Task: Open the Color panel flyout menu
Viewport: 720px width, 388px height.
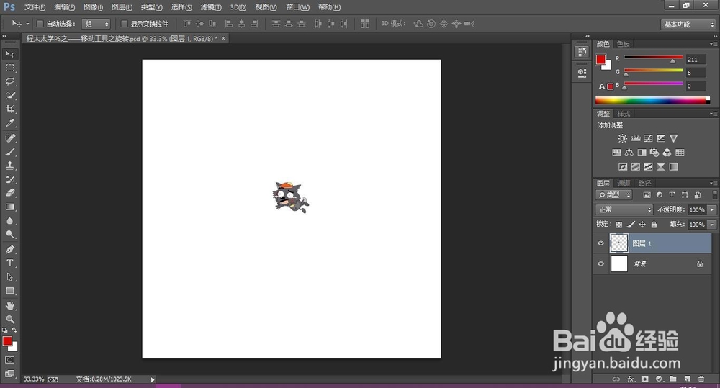Action: coord(713,44)
